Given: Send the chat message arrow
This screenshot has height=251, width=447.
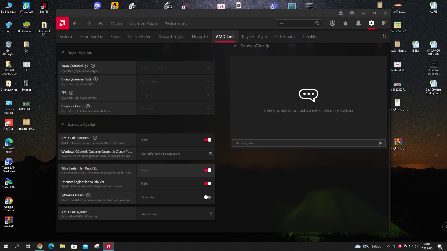Looking at the screenshot, I should click(x=381, y=143).
